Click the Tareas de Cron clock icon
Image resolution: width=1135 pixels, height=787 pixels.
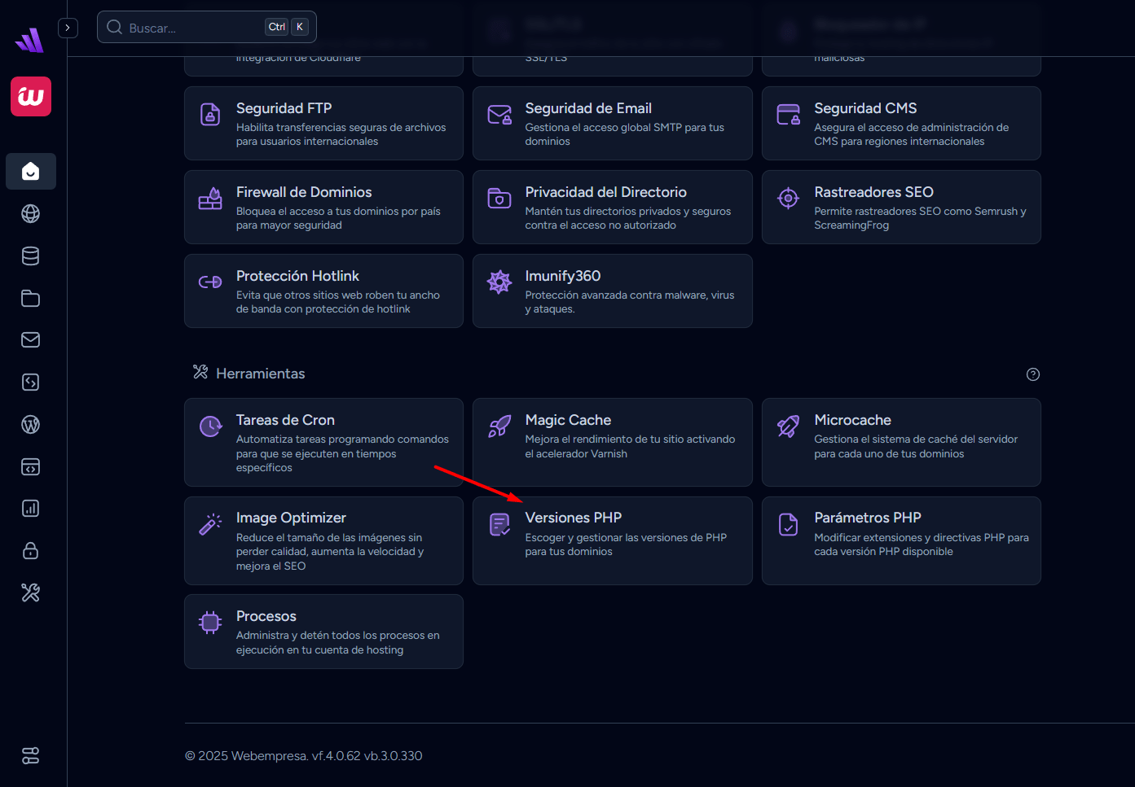(210, 426)
